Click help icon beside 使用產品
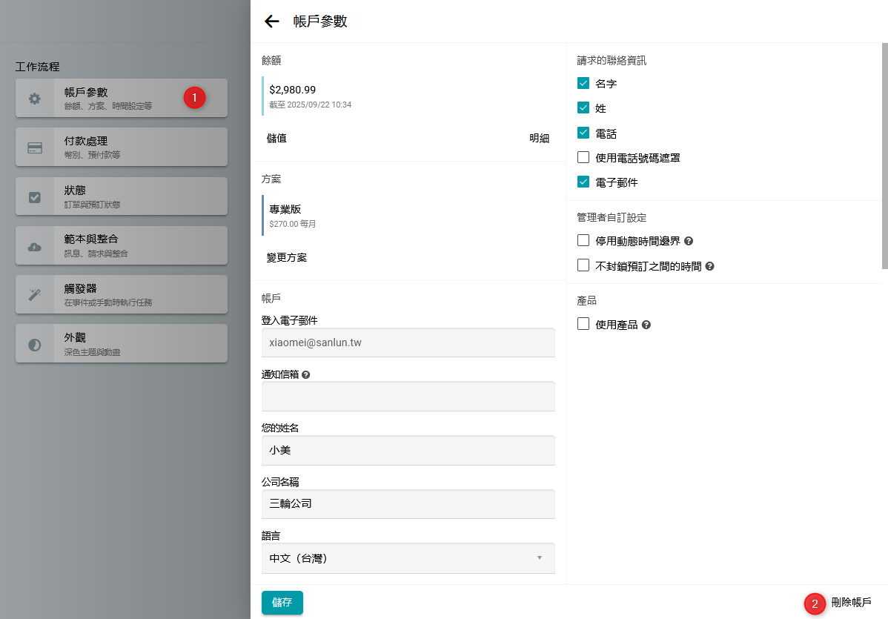 [x=646, y=325]
